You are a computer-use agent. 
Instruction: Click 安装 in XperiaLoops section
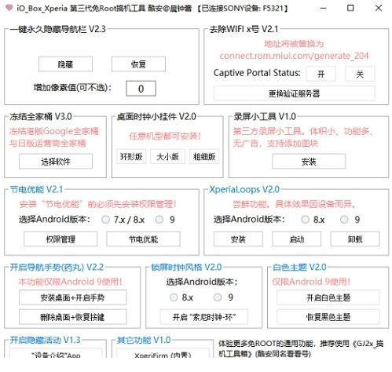point(238,239)
